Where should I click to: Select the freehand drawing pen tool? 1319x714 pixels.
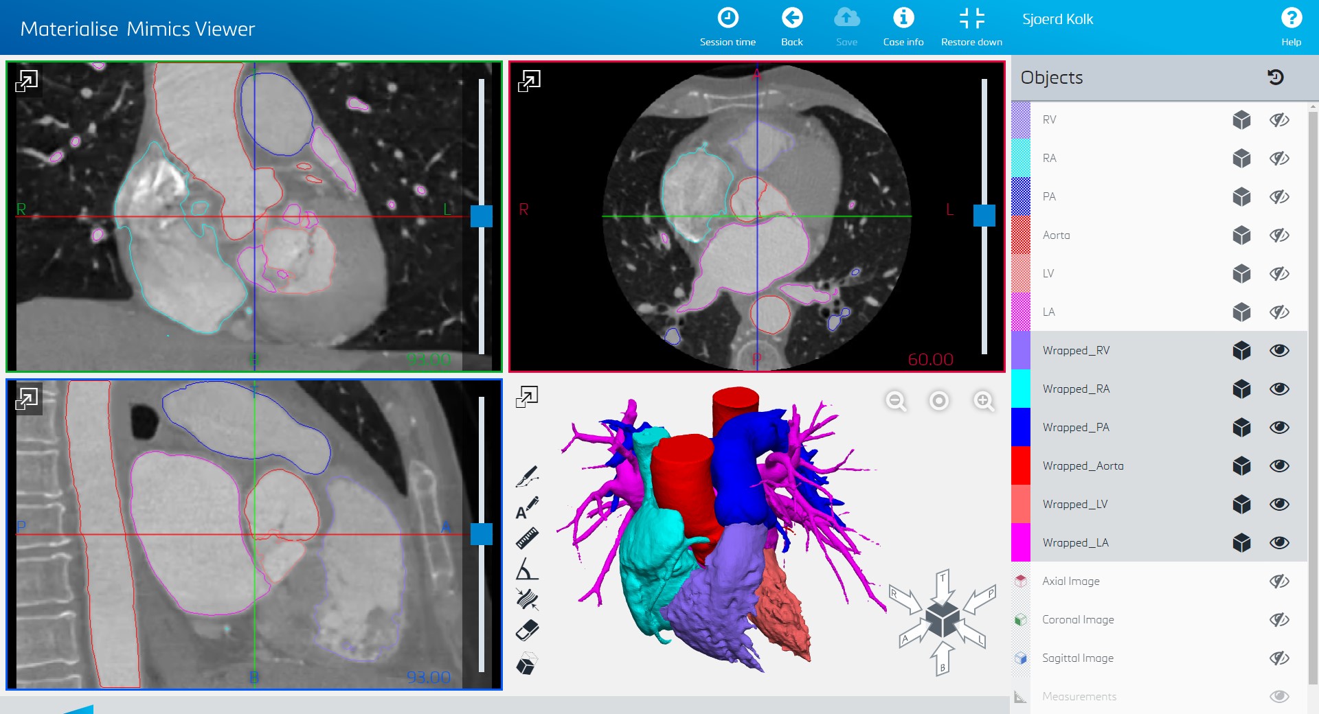coord(527,477)
